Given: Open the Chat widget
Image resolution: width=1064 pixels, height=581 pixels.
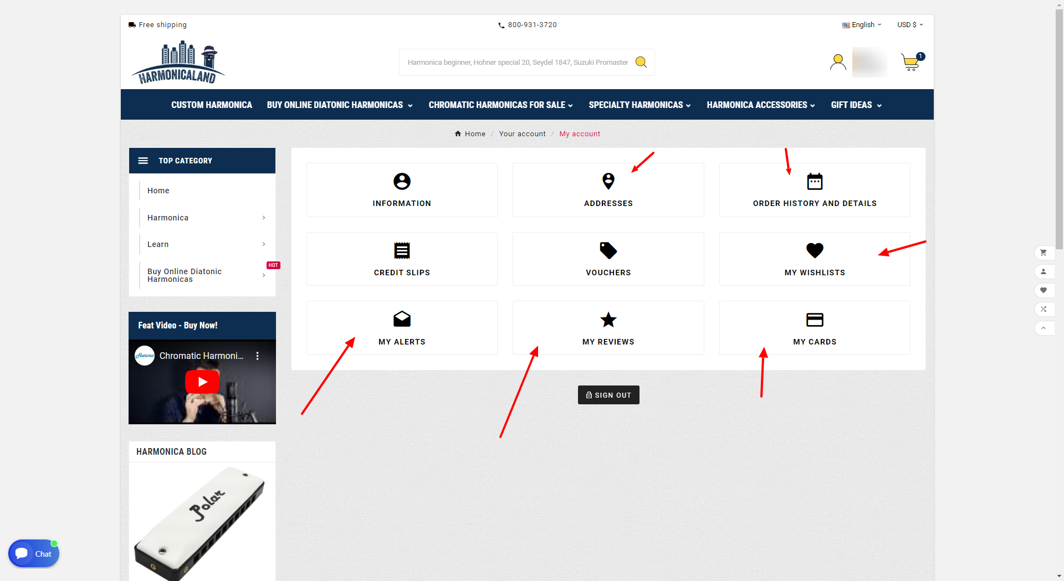Looking at the screenshot, I should click(x=34, y=553).
